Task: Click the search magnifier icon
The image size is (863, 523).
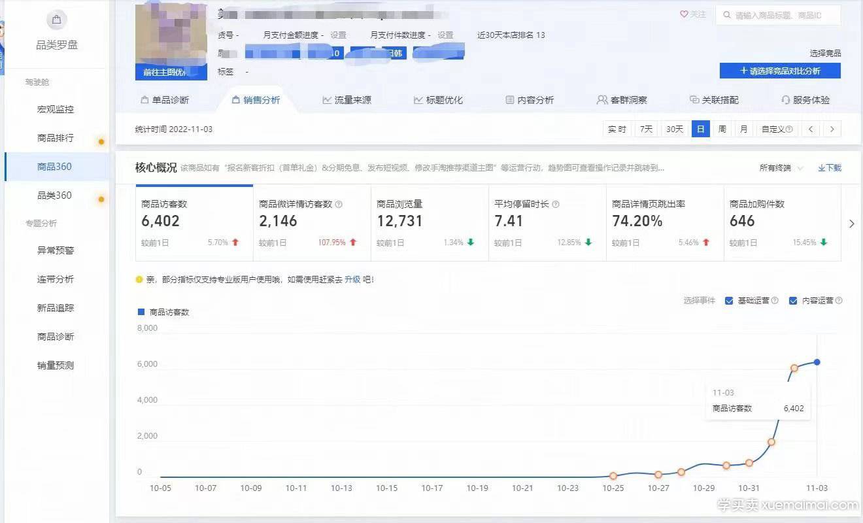Action: (726, 15)
